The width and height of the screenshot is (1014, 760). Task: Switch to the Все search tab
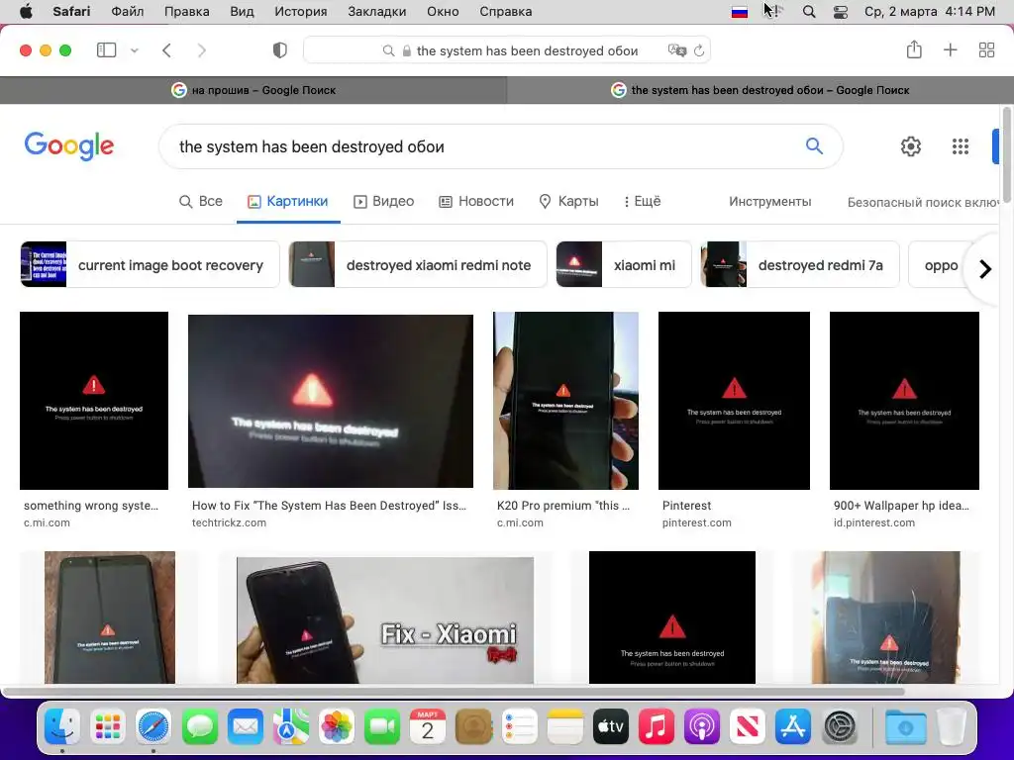coord(200,201)
